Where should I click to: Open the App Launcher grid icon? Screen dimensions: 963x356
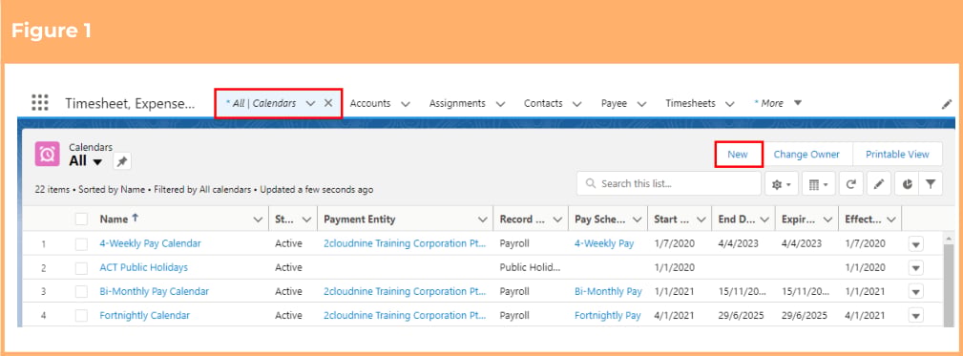click(40, 102)
